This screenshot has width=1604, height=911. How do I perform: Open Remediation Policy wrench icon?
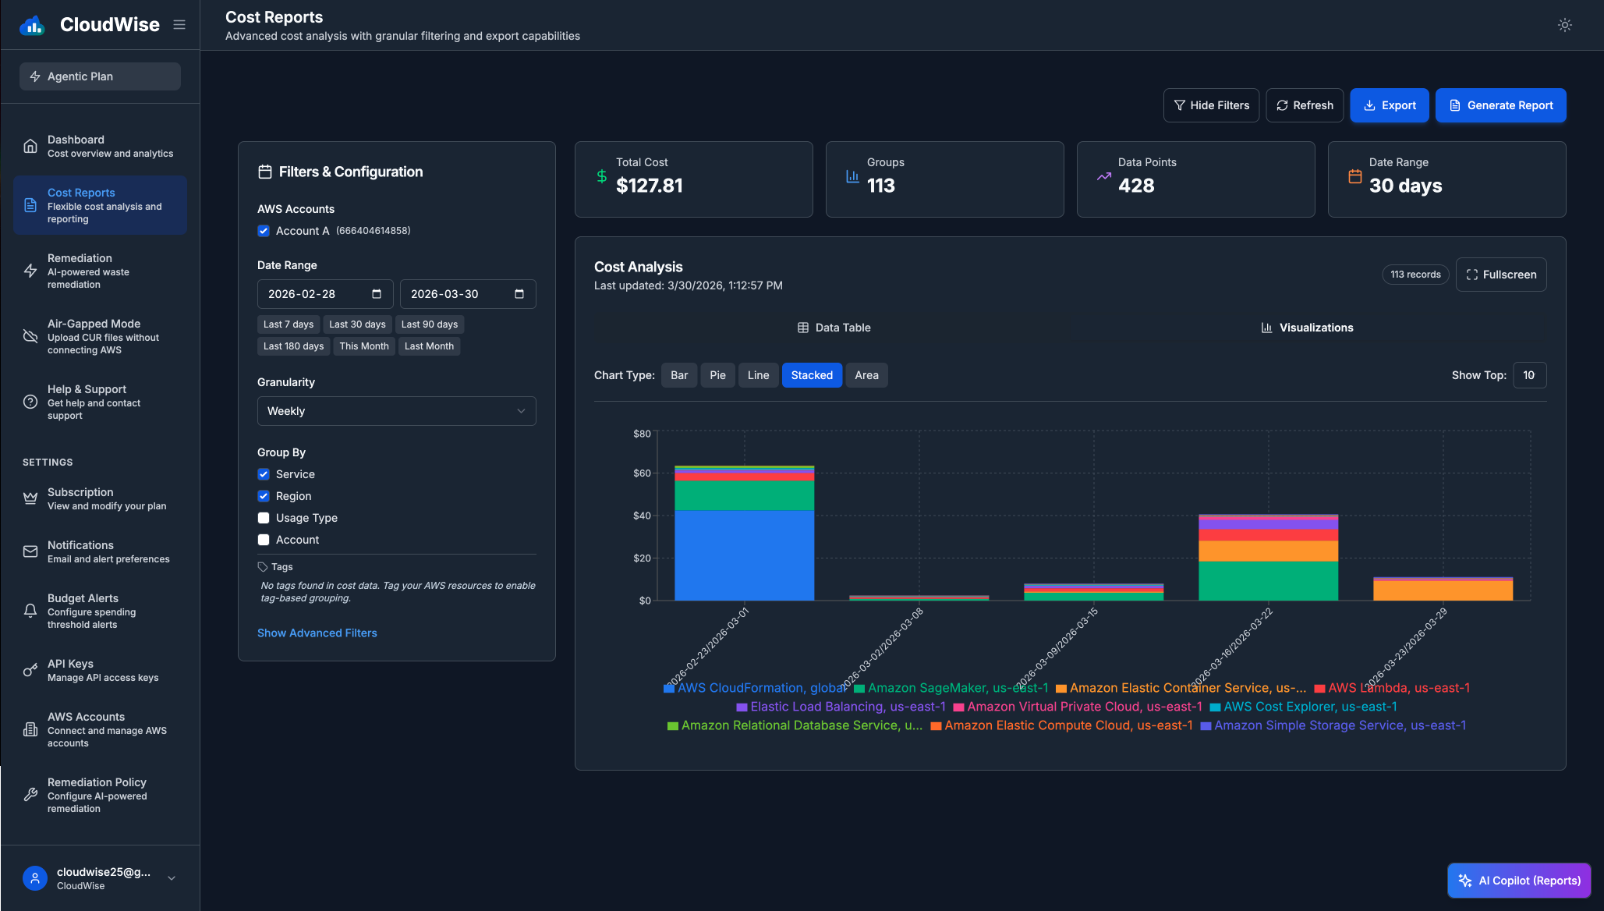(30, 795)
